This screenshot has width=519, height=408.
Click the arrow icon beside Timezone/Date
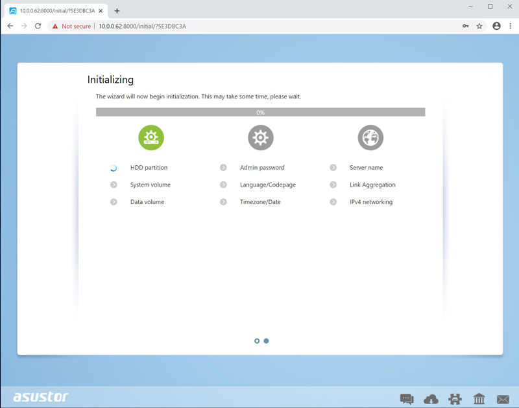[x=223, y=202]
